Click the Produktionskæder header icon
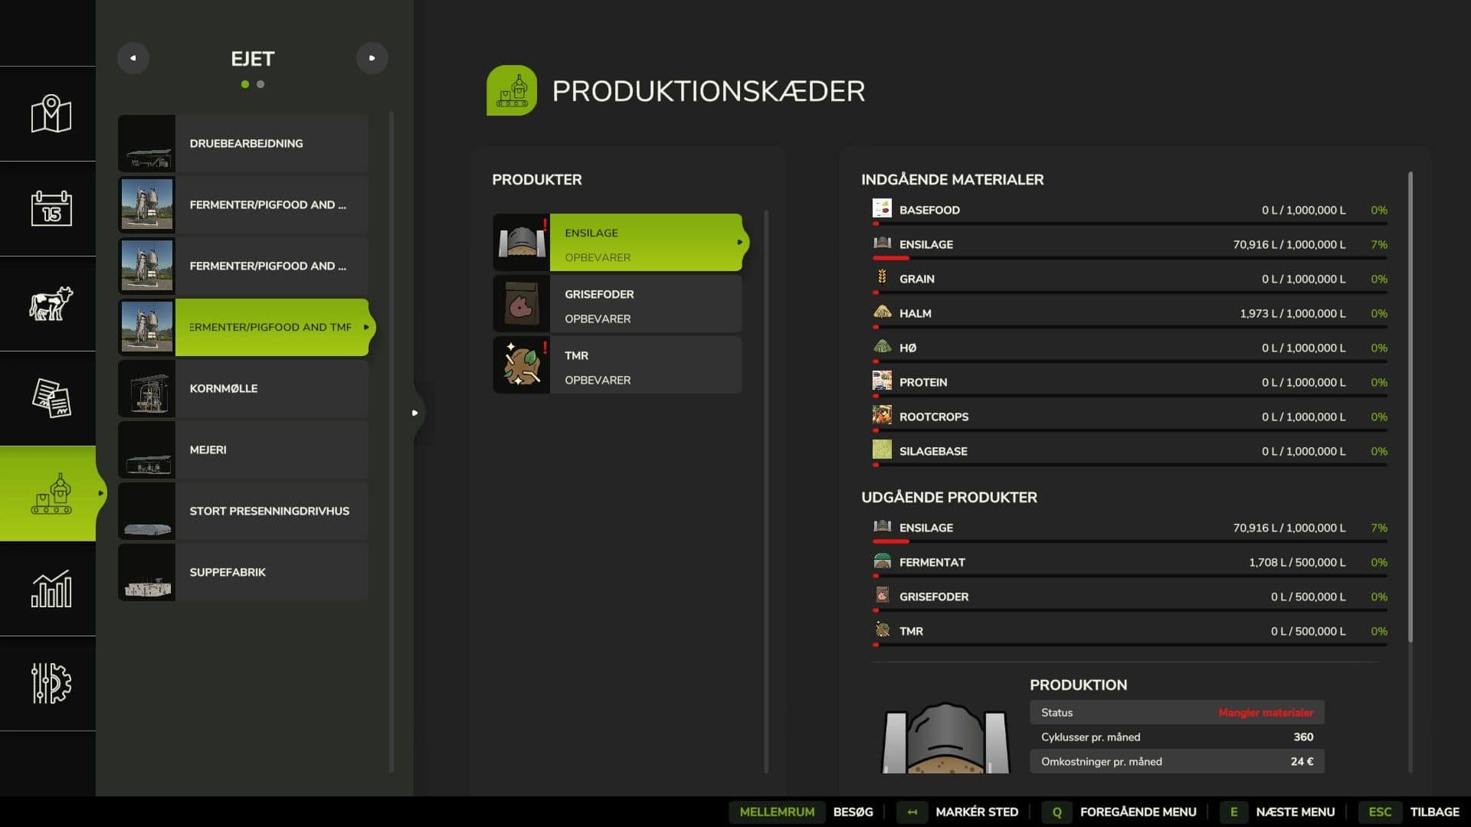The height and width of the screenshot is (827, 1471). click(x=511, y=90)
